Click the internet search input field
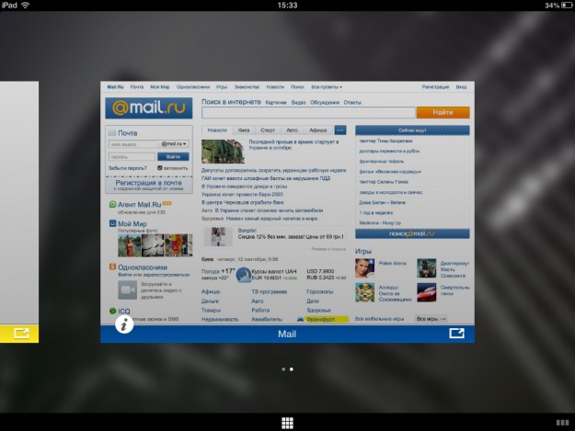This screenshot has height=431, width=575. pyautogui.click(x=307, y=112)
